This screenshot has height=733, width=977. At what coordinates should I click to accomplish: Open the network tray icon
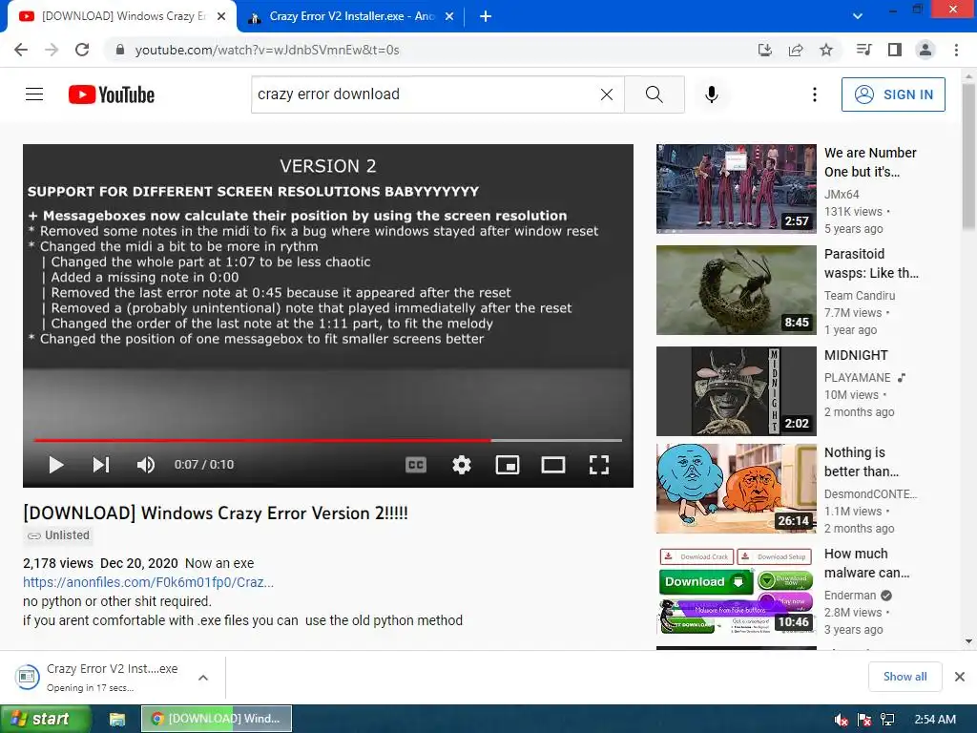point(887,720)
